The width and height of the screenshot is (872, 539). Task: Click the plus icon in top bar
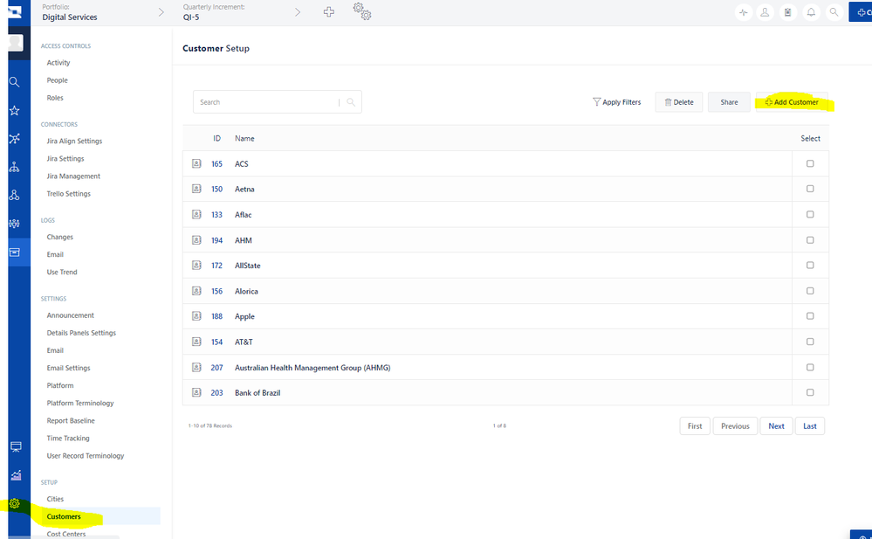[x=329, y=11]
